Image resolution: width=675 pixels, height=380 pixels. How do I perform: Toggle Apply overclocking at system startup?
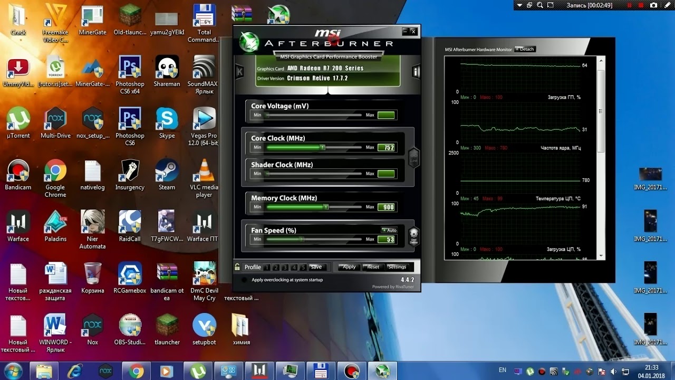(x=244, y=280)
